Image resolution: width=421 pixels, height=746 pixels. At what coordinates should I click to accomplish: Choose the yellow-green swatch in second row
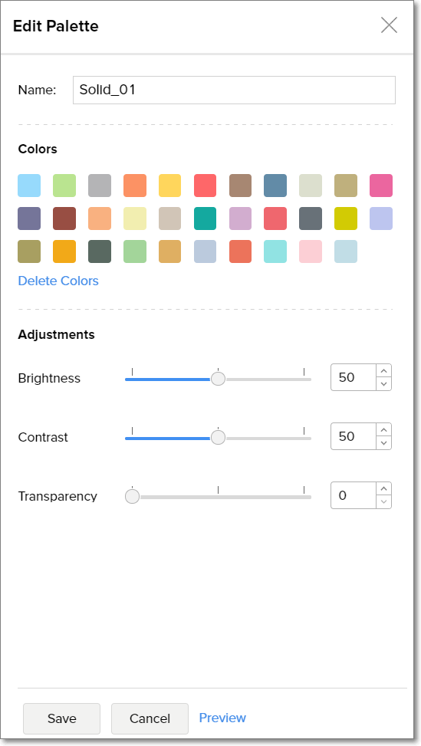pyautogui.click(x=346, y=219)
